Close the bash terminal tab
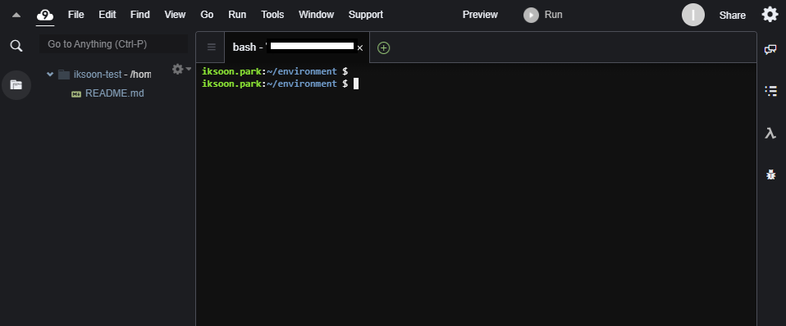This screenshot has width=786, height=326. click(360, 48)
